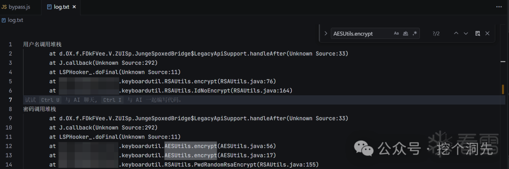Viewport: 509px width, 169px height.
Task: Click the match counter ?/2
Action: pos(436,33)
